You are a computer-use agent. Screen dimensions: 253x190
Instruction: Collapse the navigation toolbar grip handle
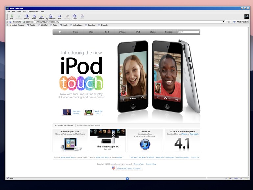pos(7,17)
